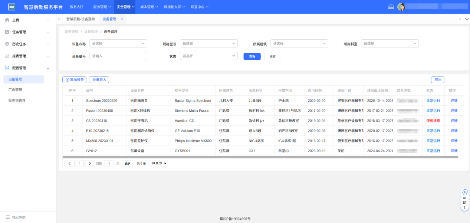Open the manual/book icon in top bar

[391, 6]
